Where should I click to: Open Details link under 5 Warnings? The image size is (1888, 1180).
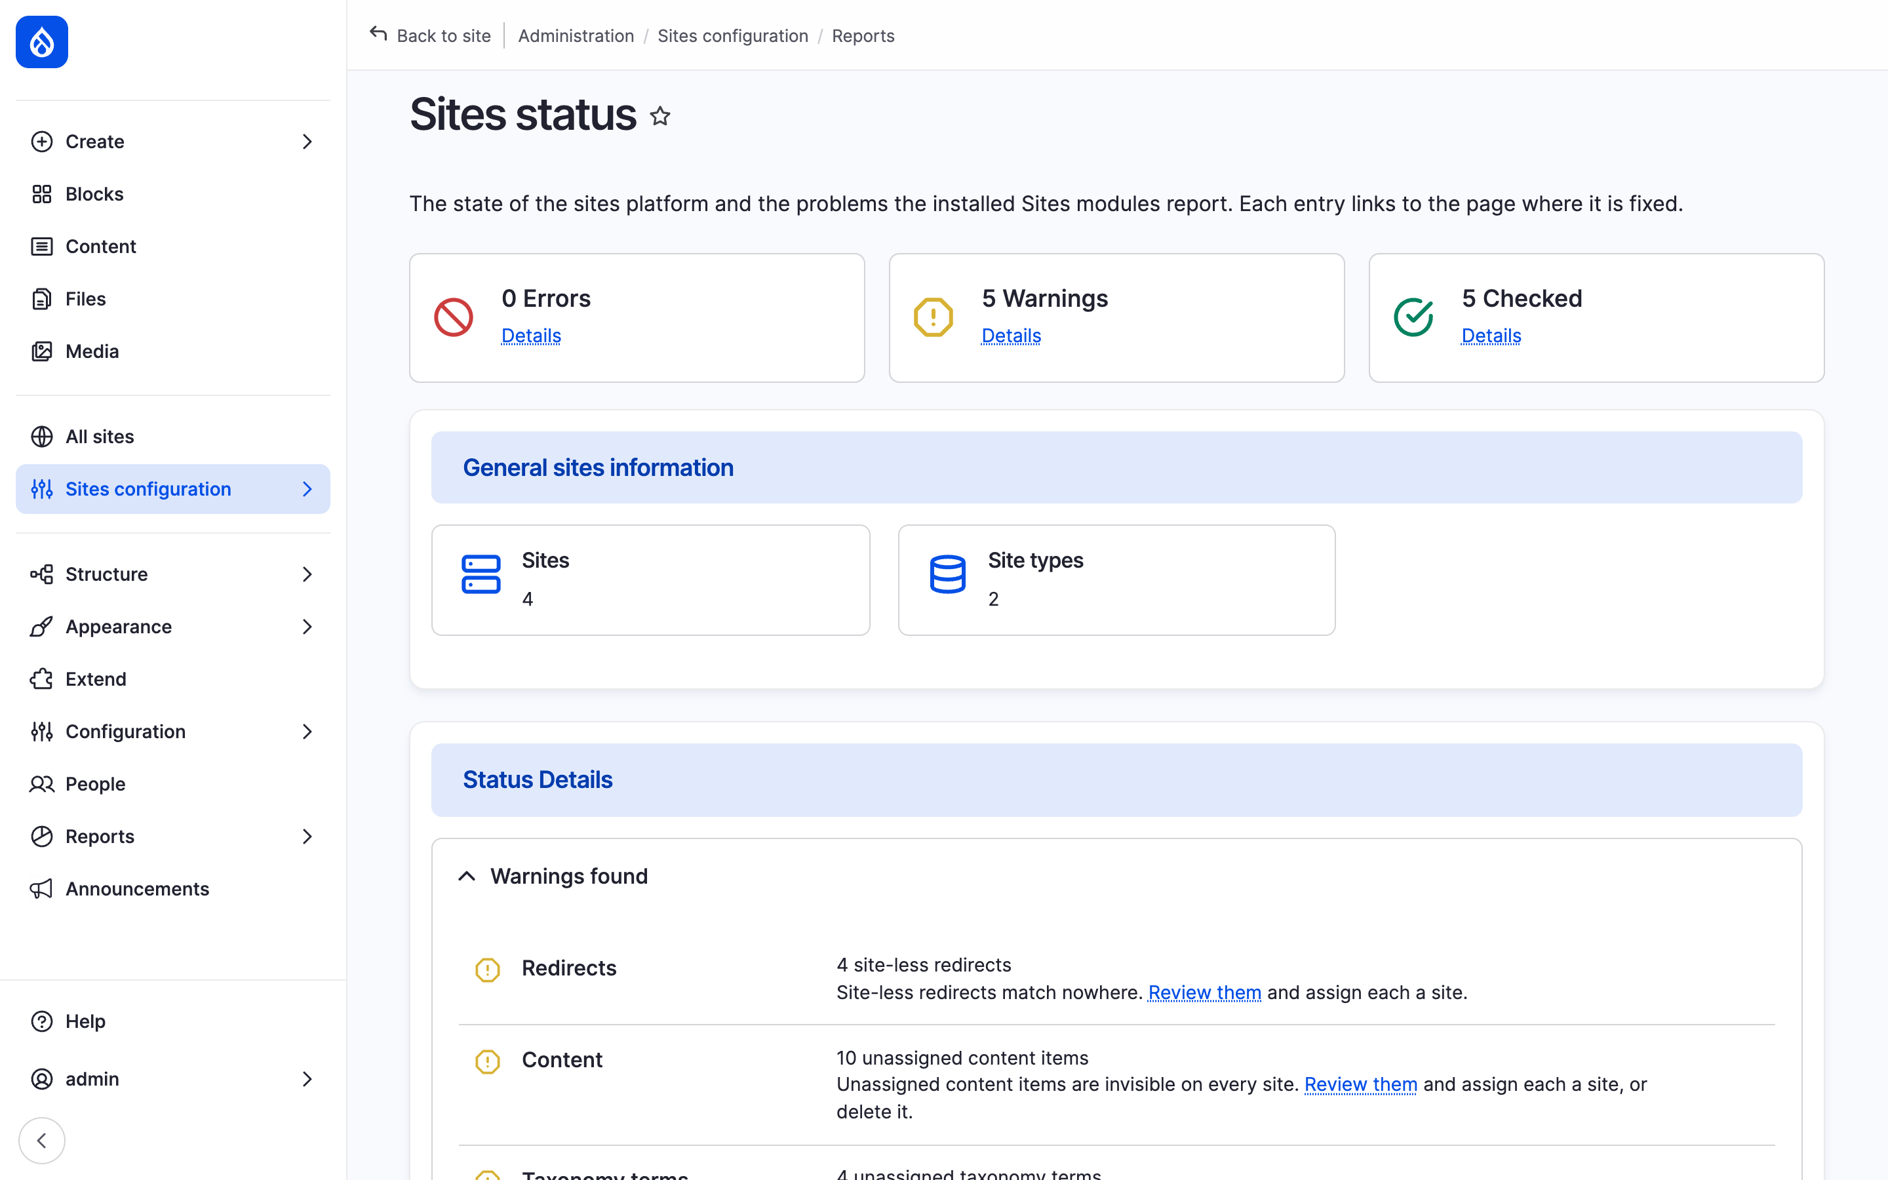tap(1011, 336)
